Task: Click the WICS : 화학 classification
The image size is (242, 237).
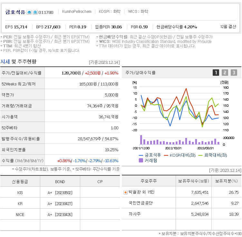Action: 138,11
